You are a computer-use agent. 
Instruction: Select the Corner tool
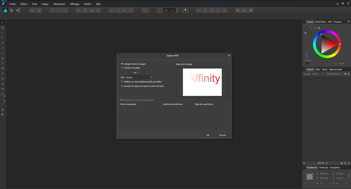pos(3,38)
